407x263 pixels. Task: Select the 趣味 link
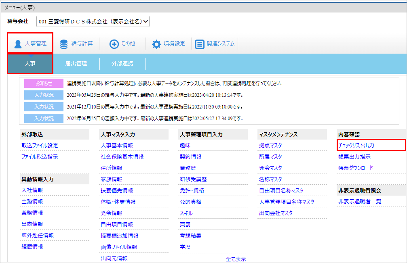tap(186, 145)
